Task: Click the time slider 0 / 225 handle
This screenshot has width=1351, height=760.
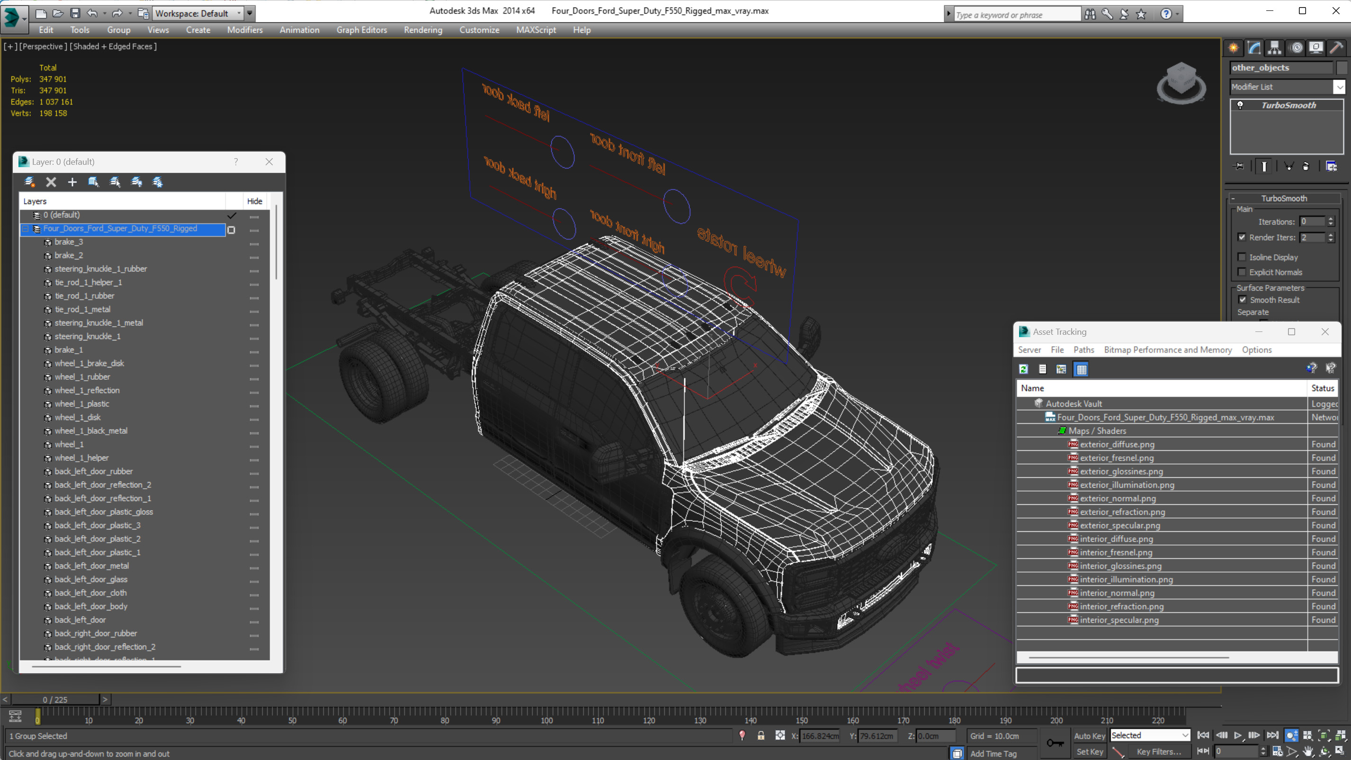Action: click(55, 700)
